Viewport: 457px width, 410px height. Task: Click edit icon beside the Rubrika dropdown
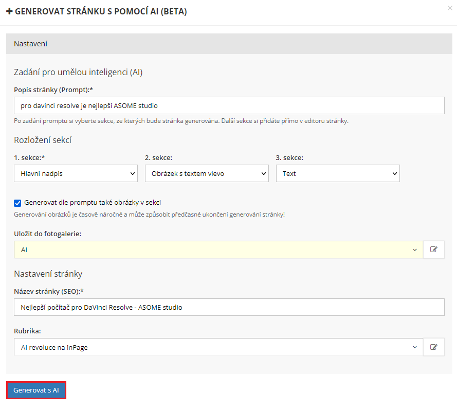(x=434, y=347)
